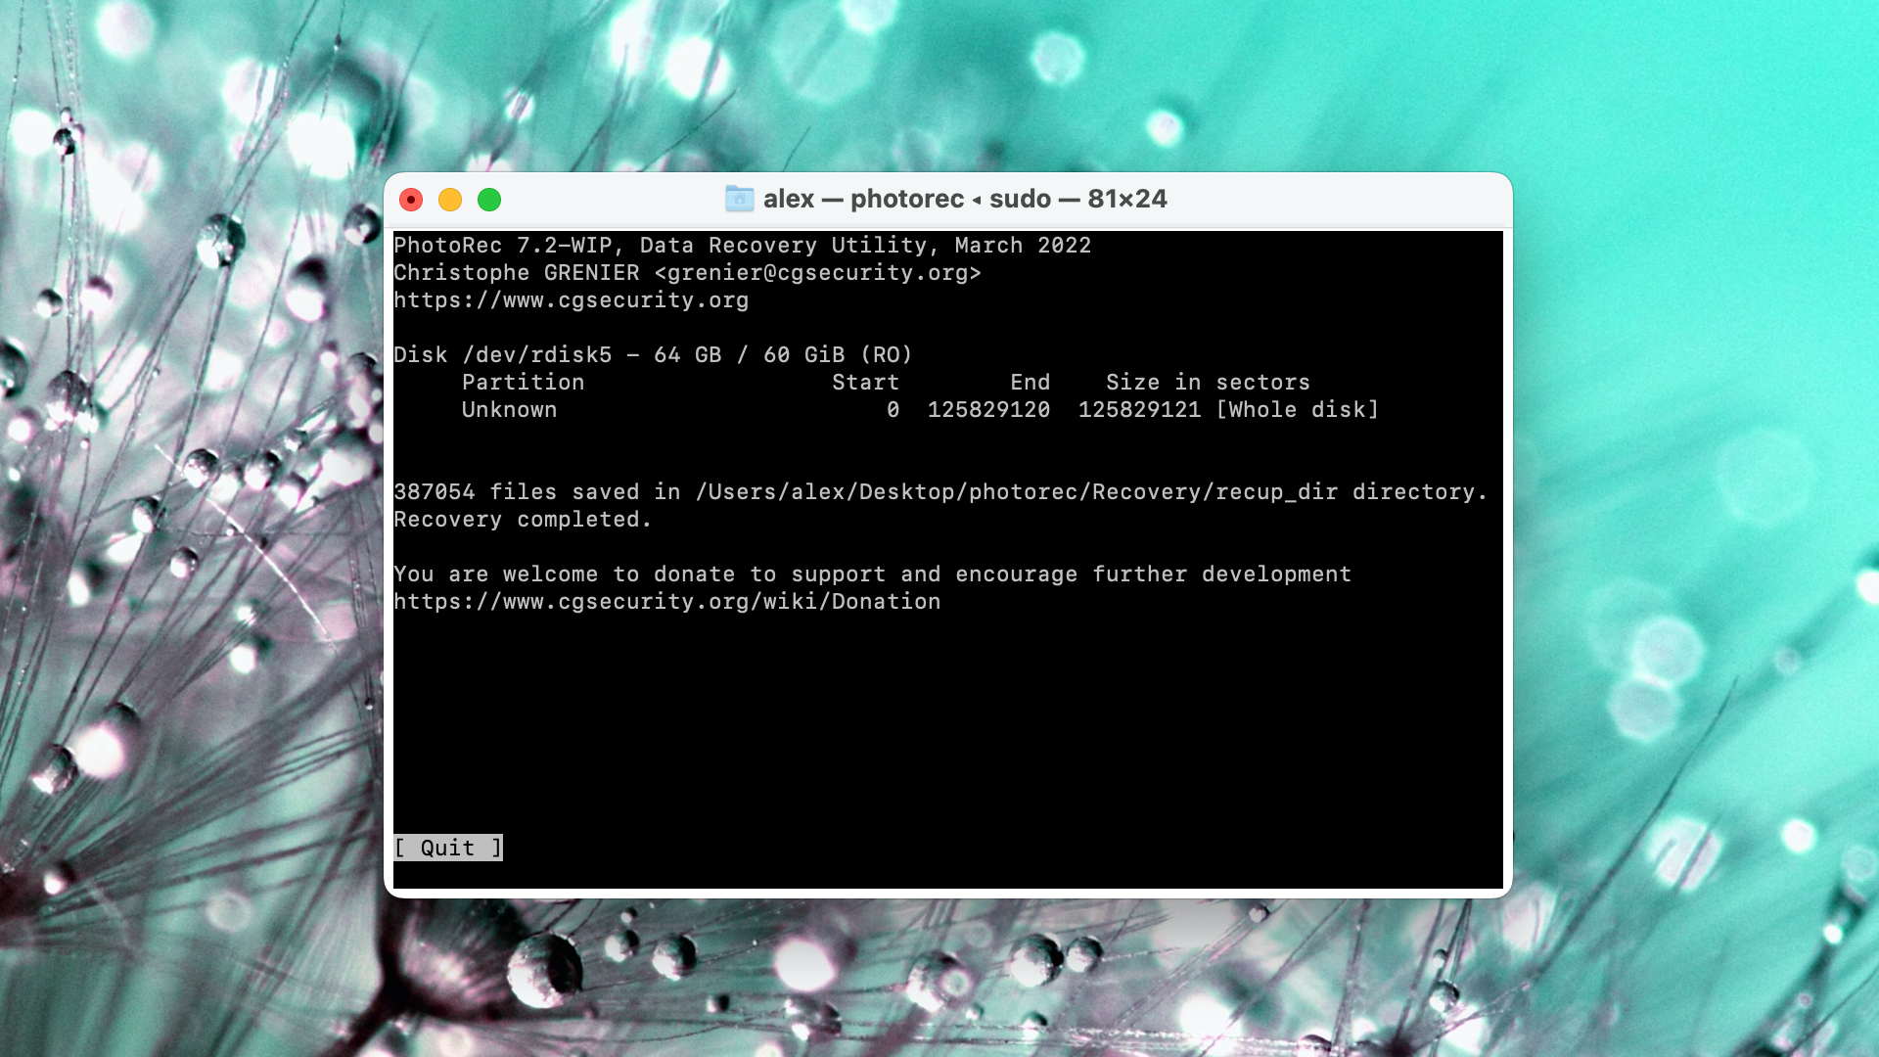Click the 'Start' column header
Screen dimensions: 1879x1057
(865, 383)
